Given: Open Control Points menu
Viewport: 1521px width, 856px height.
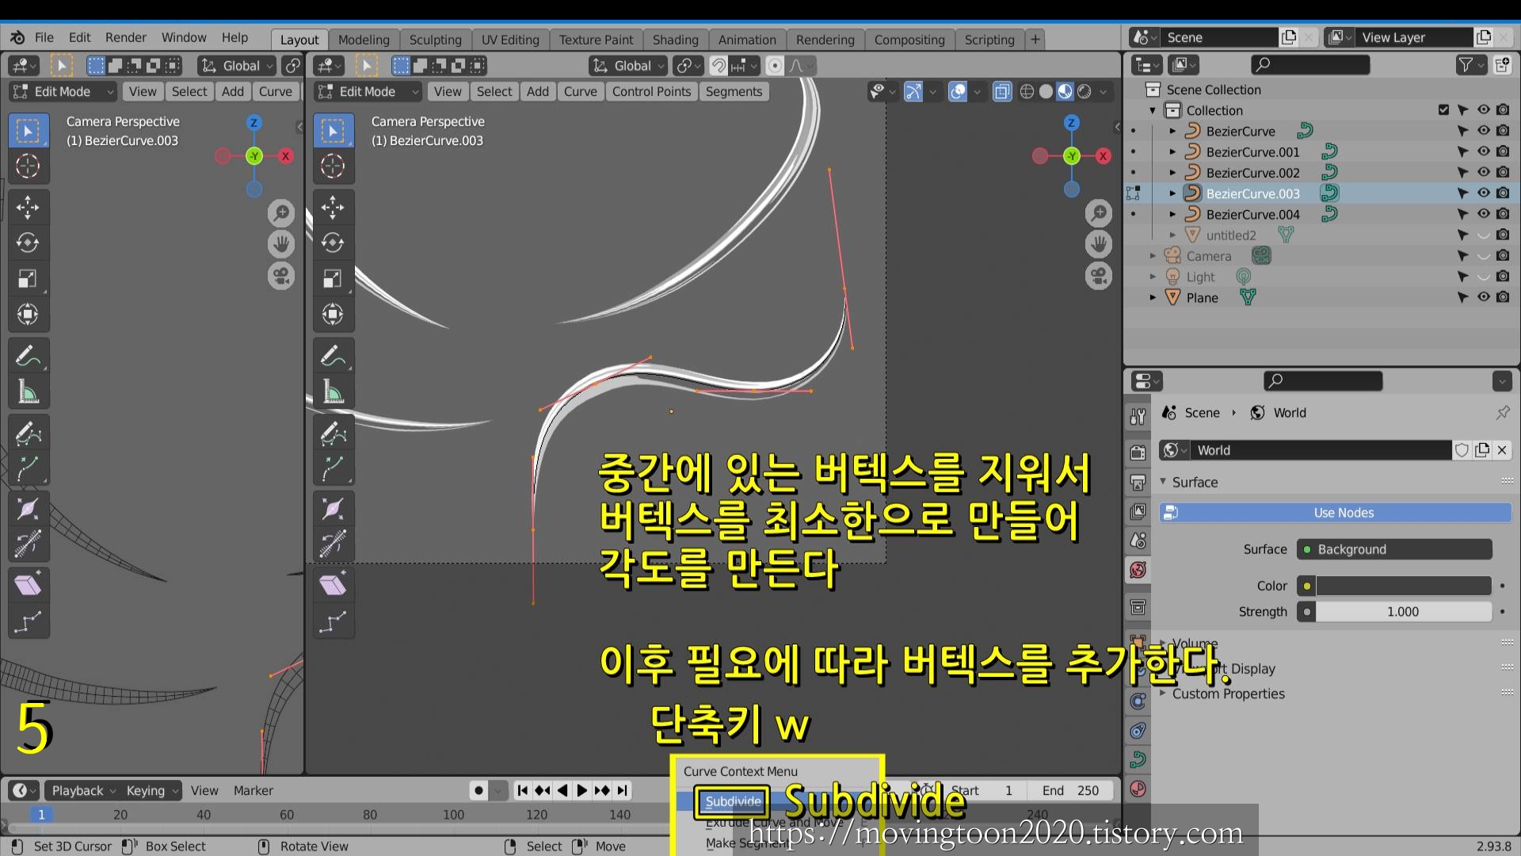Looking at the screenshot, I should pos(651,92).
